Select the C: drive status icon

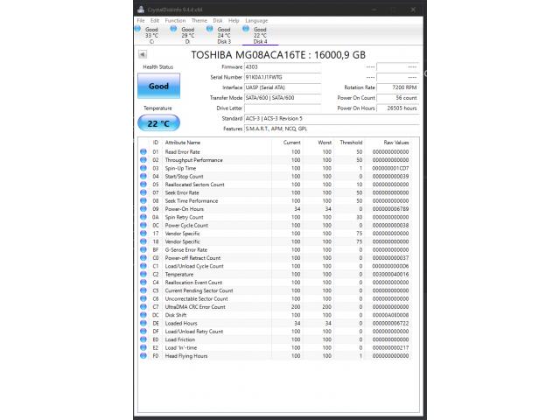coord(139,30)
